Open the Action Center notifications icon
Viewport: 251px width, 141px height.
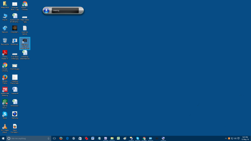(238, 138)
